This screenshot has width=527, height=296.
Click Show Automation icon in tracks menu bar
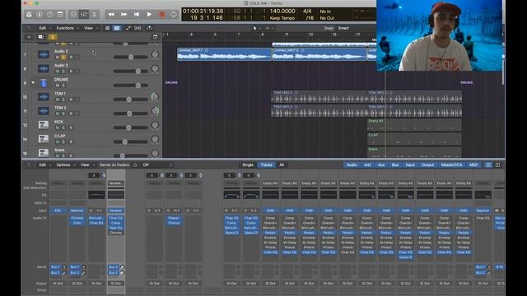tap(128, 28)
